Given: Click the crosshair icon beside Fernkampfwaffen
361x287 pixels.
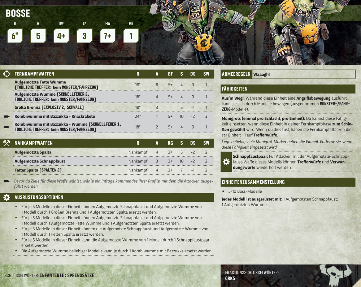Looking at the screenshot, I should (x=6, y=74).
